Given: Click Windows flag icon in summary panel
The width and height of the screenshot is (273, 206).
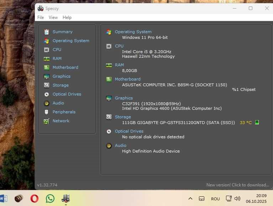Looking at the screenshot, I should 109,32.
